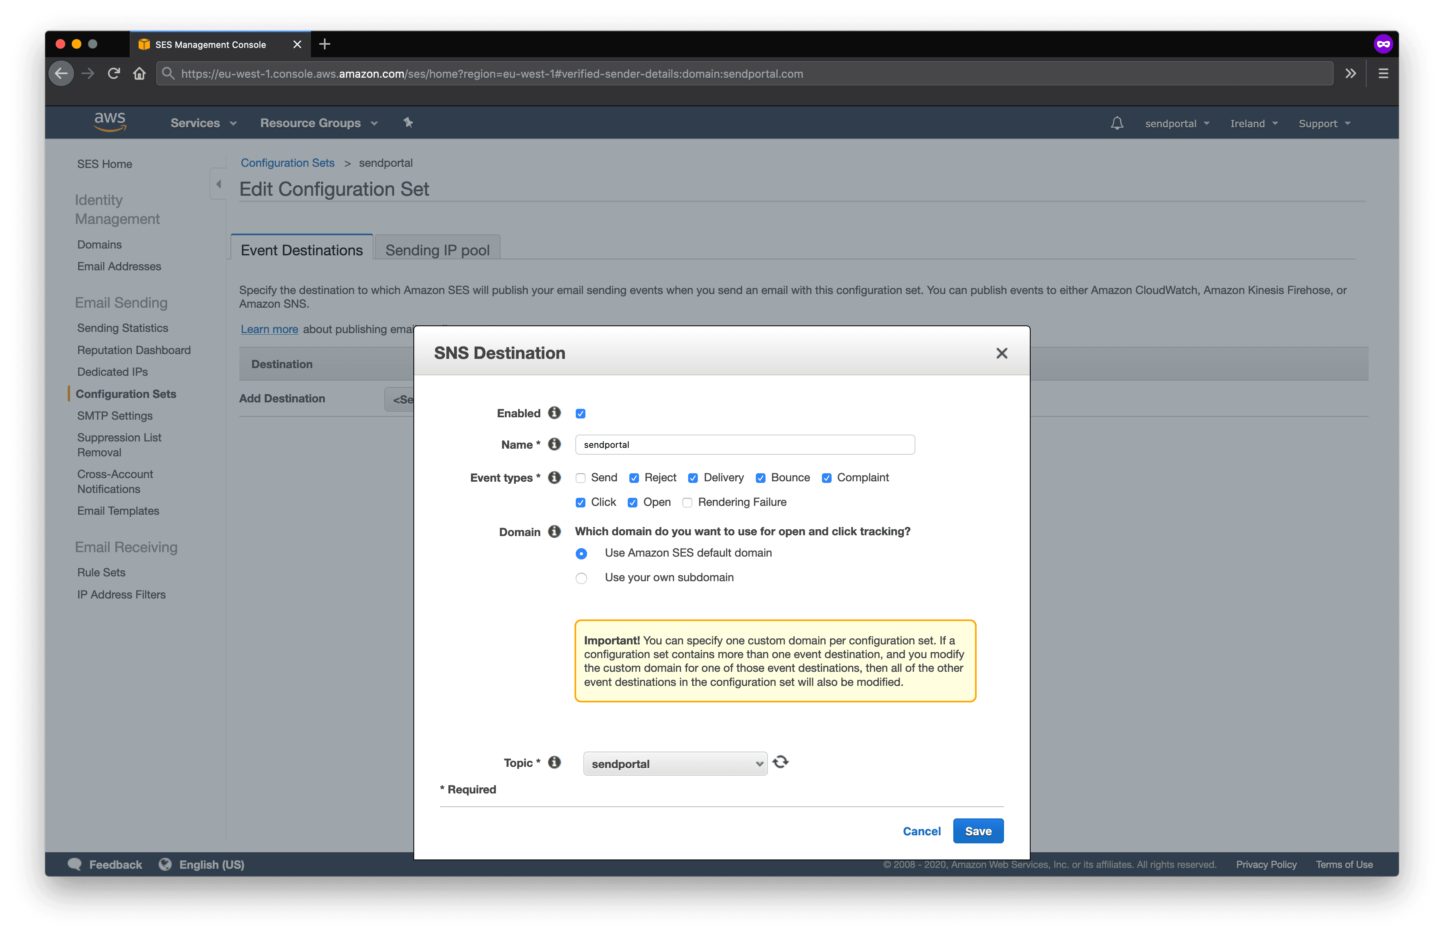Uncheck the Delivery event type
Screen dimensions: 1444x936
click(x=693, y=478)
